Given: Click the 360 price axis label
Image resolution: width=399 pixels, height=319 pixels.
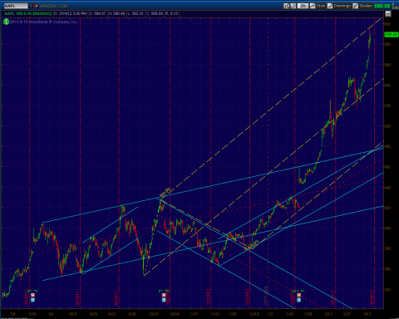Looking at the screenshot, I should coord(388,269).
